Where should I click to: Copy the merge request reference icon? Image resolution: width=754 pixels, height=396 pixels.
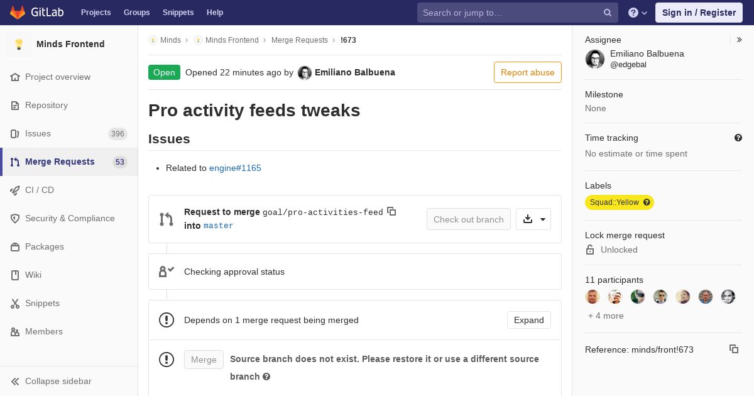(734, 349)
